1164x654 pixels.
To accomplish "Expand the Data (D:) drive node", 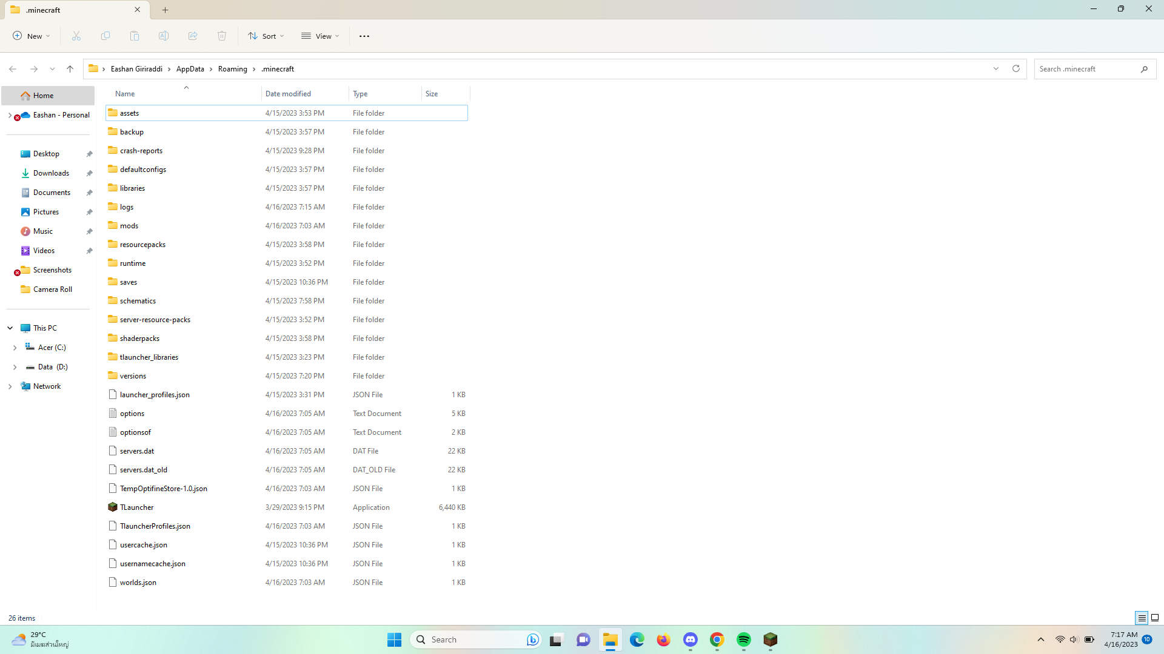I will (15, 367).
